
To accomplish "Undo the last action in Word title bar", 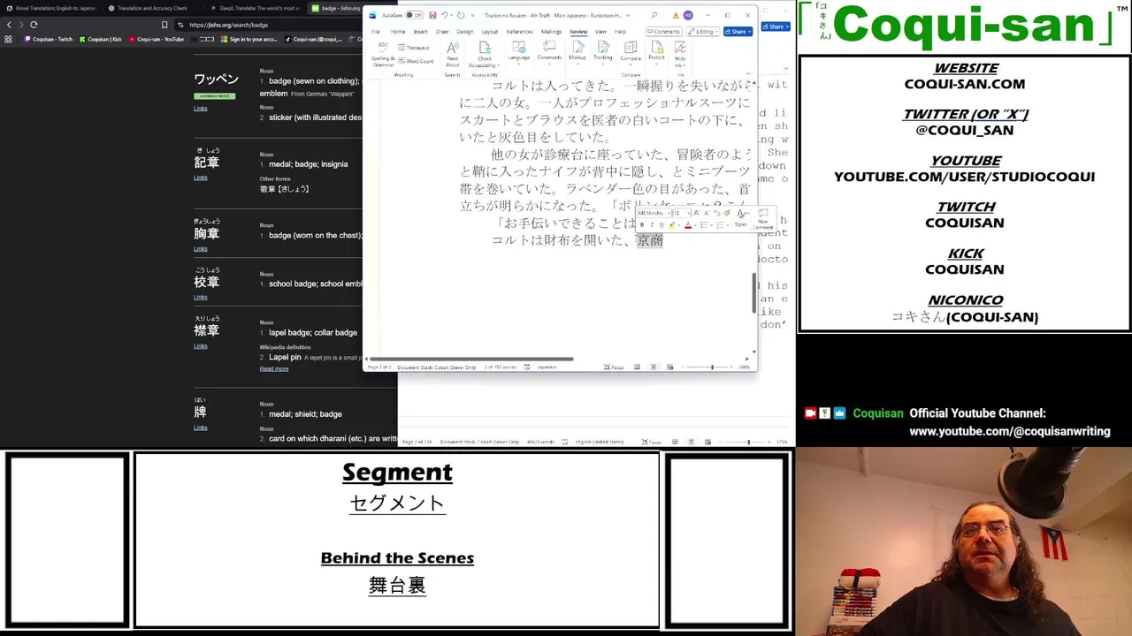I will pos(444,15).
